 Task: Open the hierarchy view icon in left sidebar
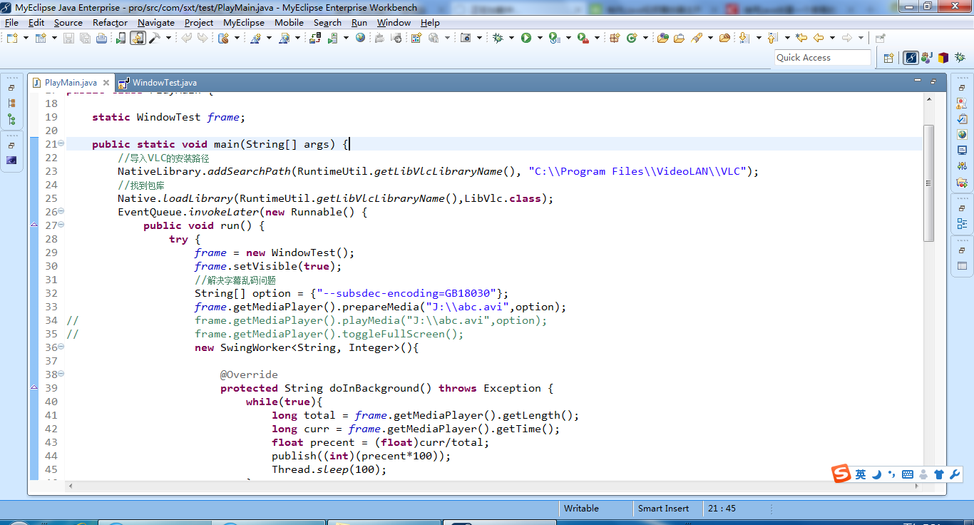[x=11, y=103]
